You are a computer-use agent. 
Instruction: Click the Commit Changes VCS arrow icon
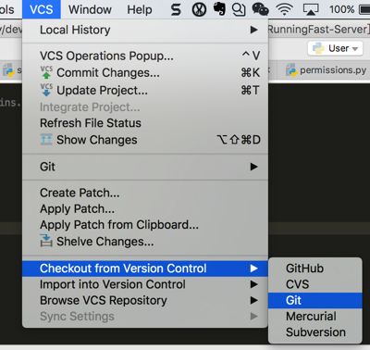46,72
